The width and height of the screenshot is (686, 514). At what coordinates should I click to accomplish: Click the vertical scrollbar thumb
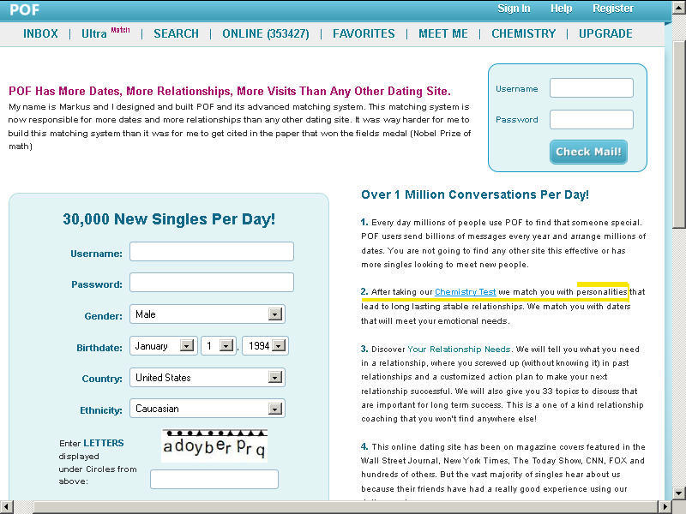click(679, 134)
